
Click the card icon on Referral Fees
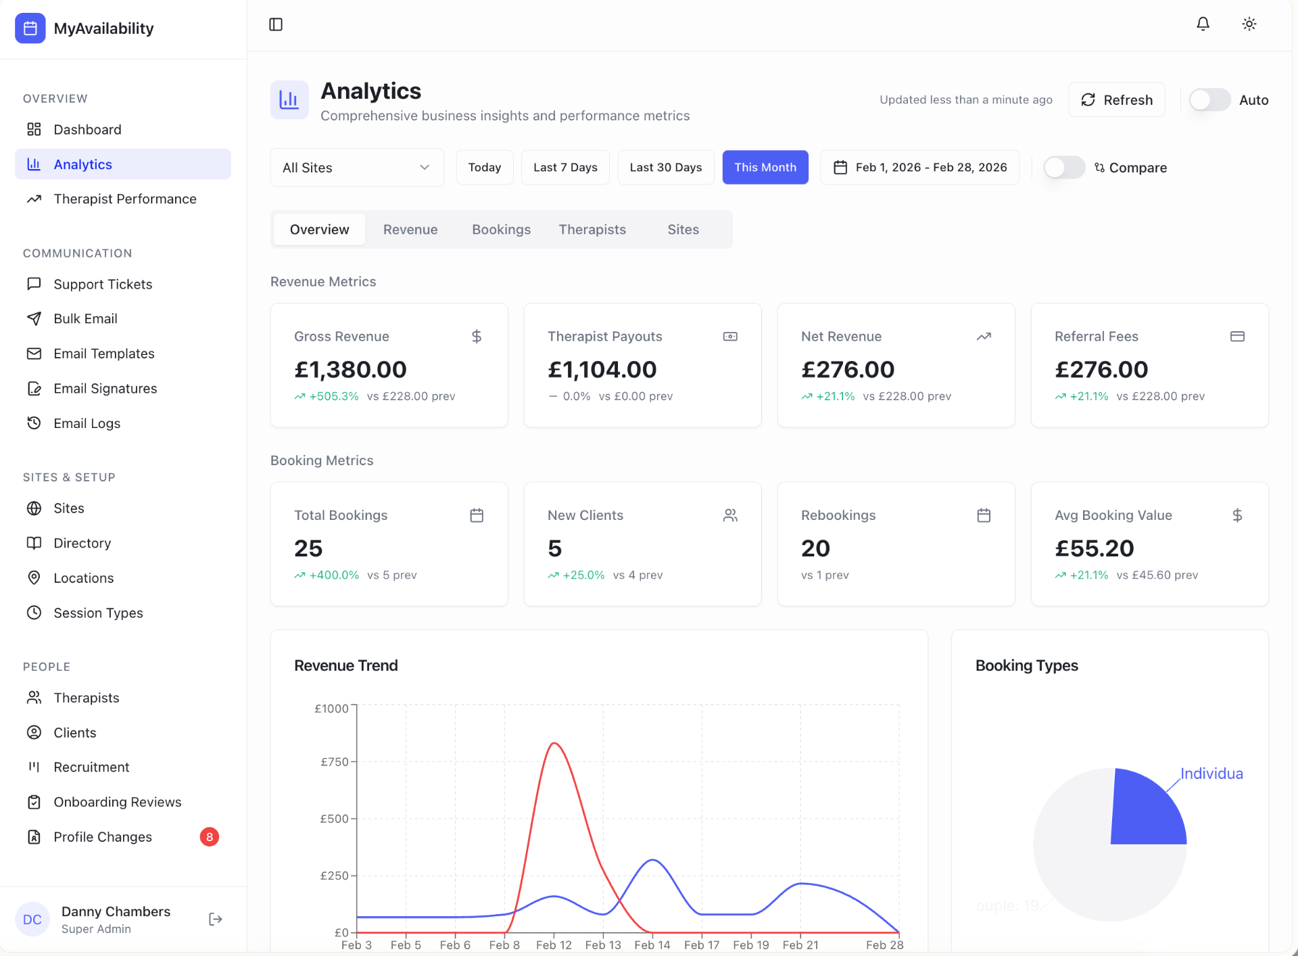[1237, 337]
